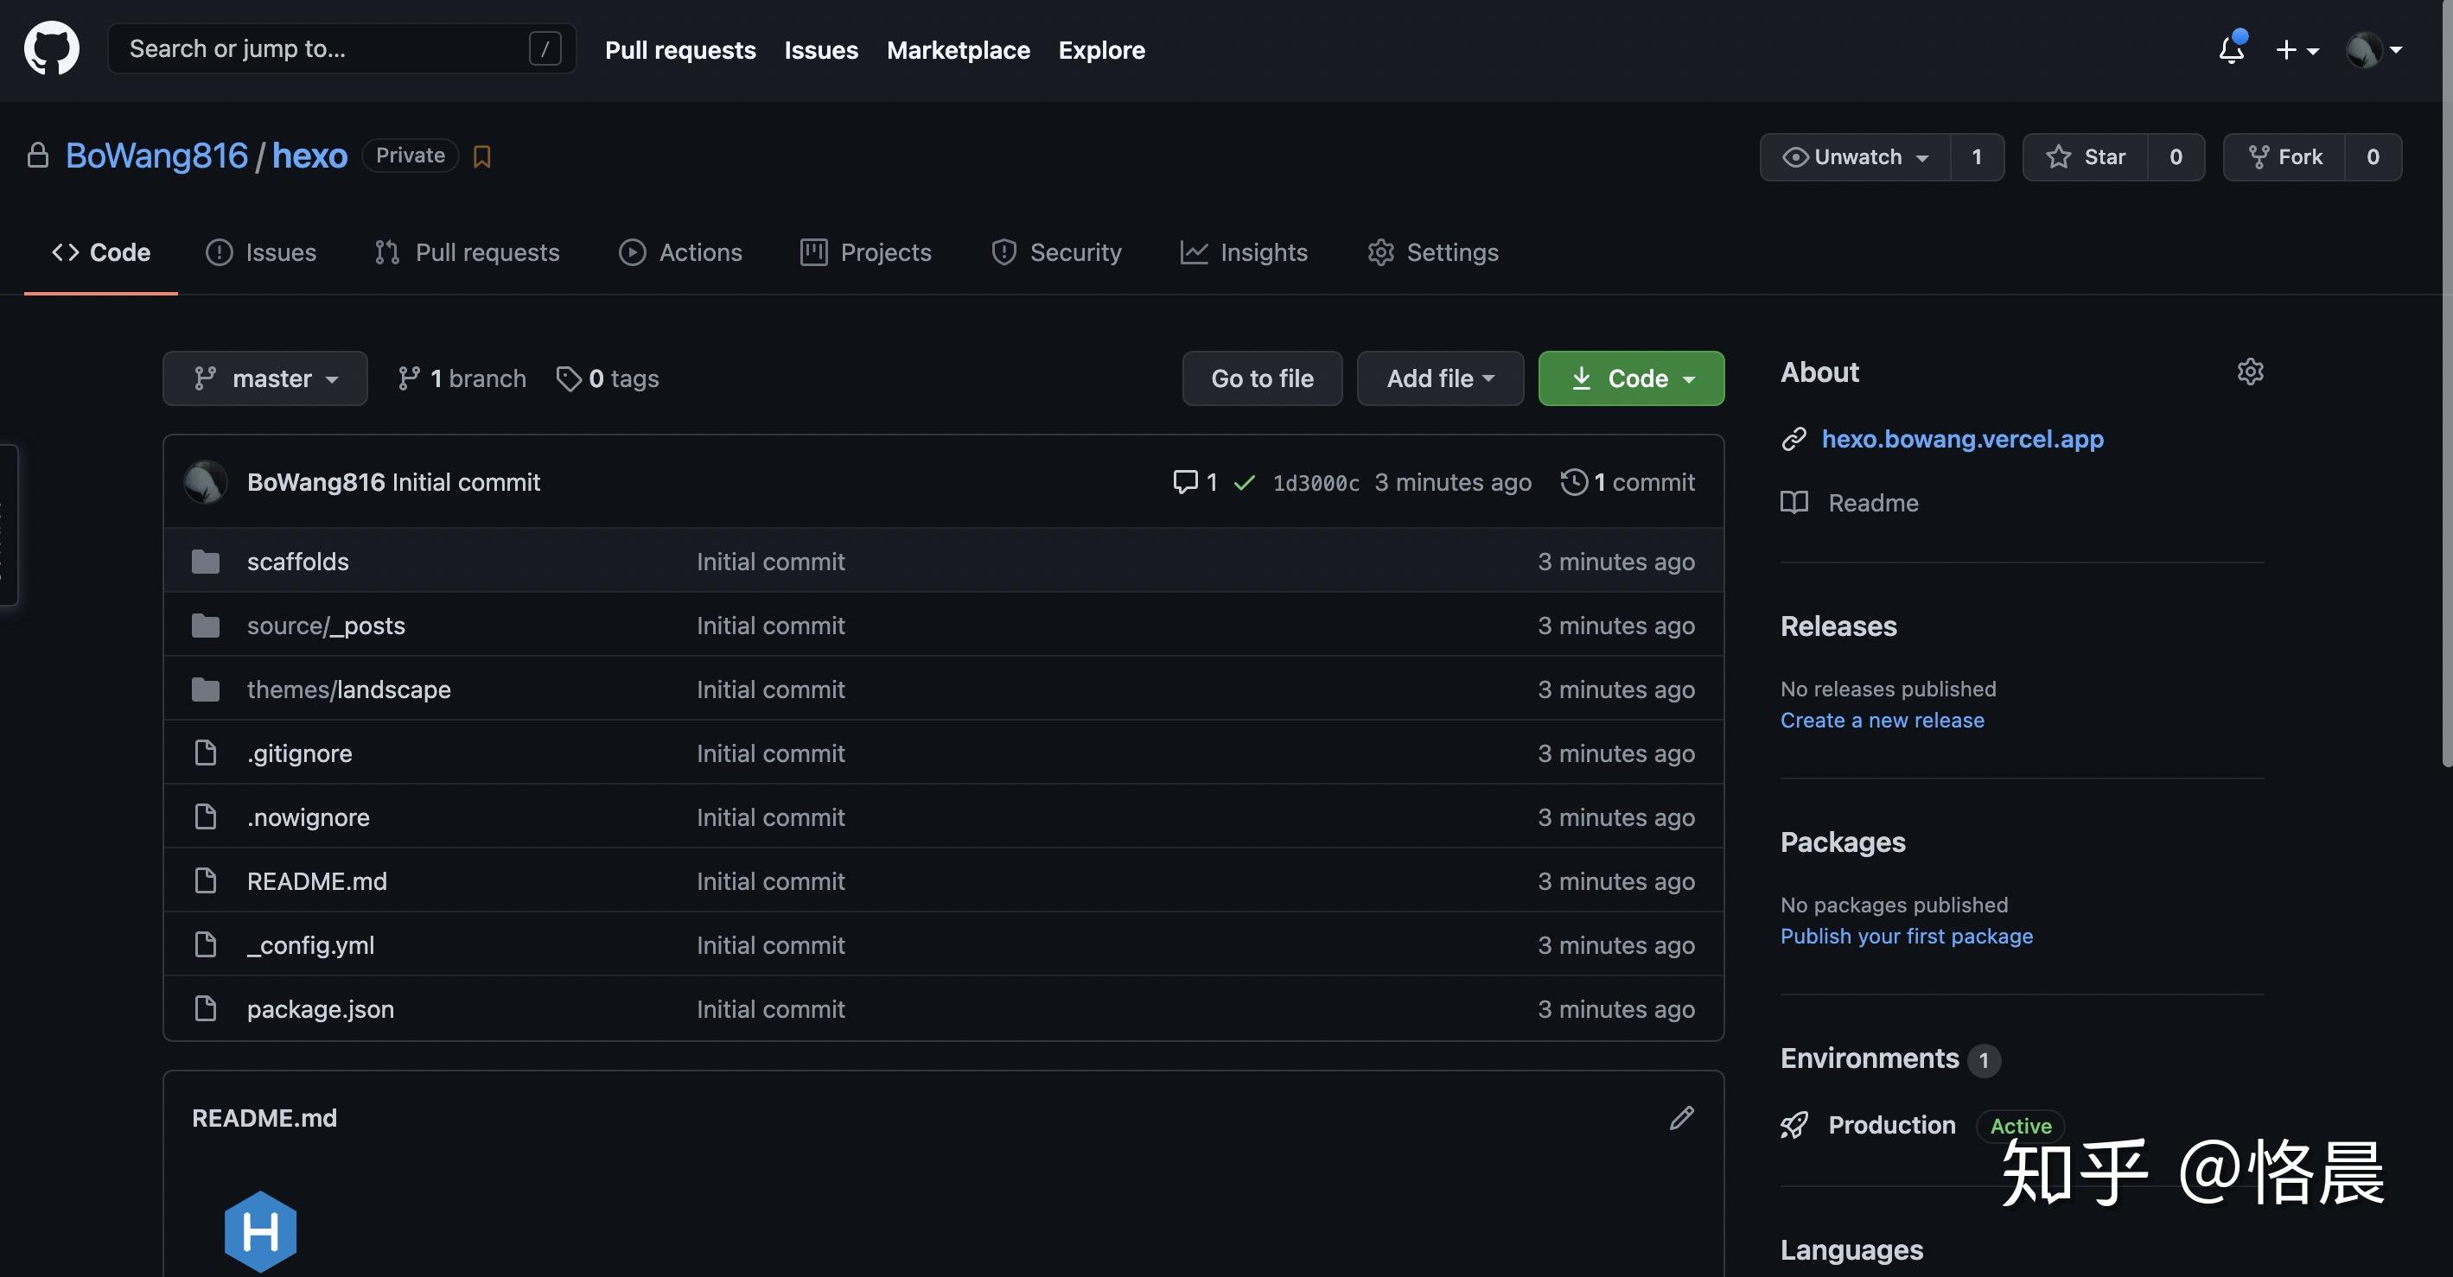Click Create a new release link
This screenshot has height=1277, width=2453.
tap(1882, 721)
